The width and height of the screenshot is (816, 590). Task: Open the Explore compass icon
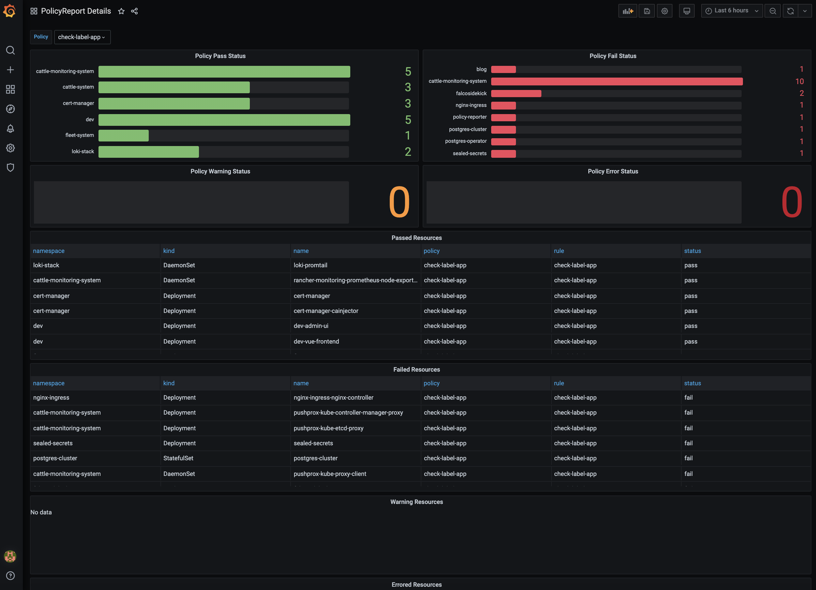pyautogui.click(x=10, y=109)
